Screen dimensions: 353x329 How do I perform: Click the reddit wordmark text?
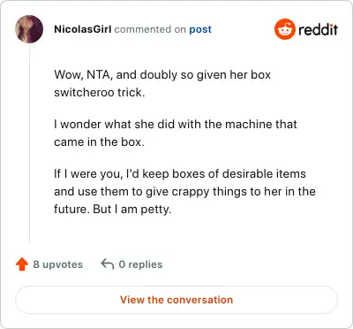318,29
